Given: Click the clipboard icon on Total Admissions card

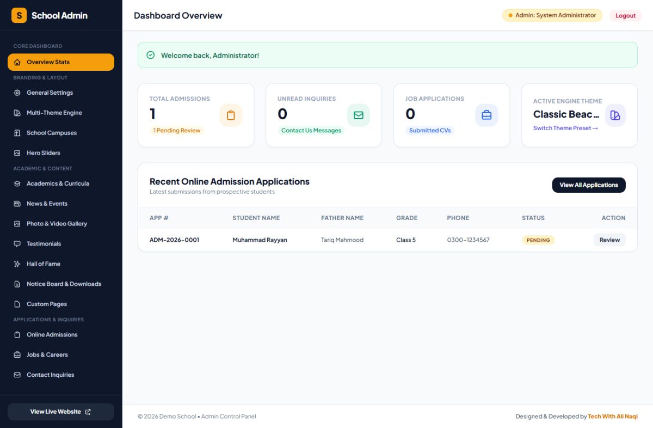Looking at the screenshot, I should (231, 115).
